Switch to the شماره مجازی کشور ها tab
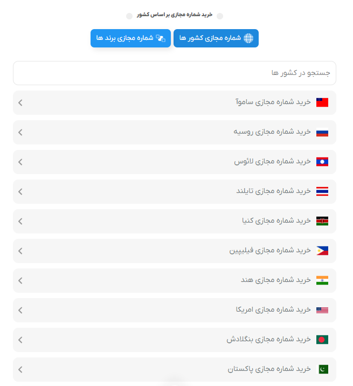 pos(216,38)
